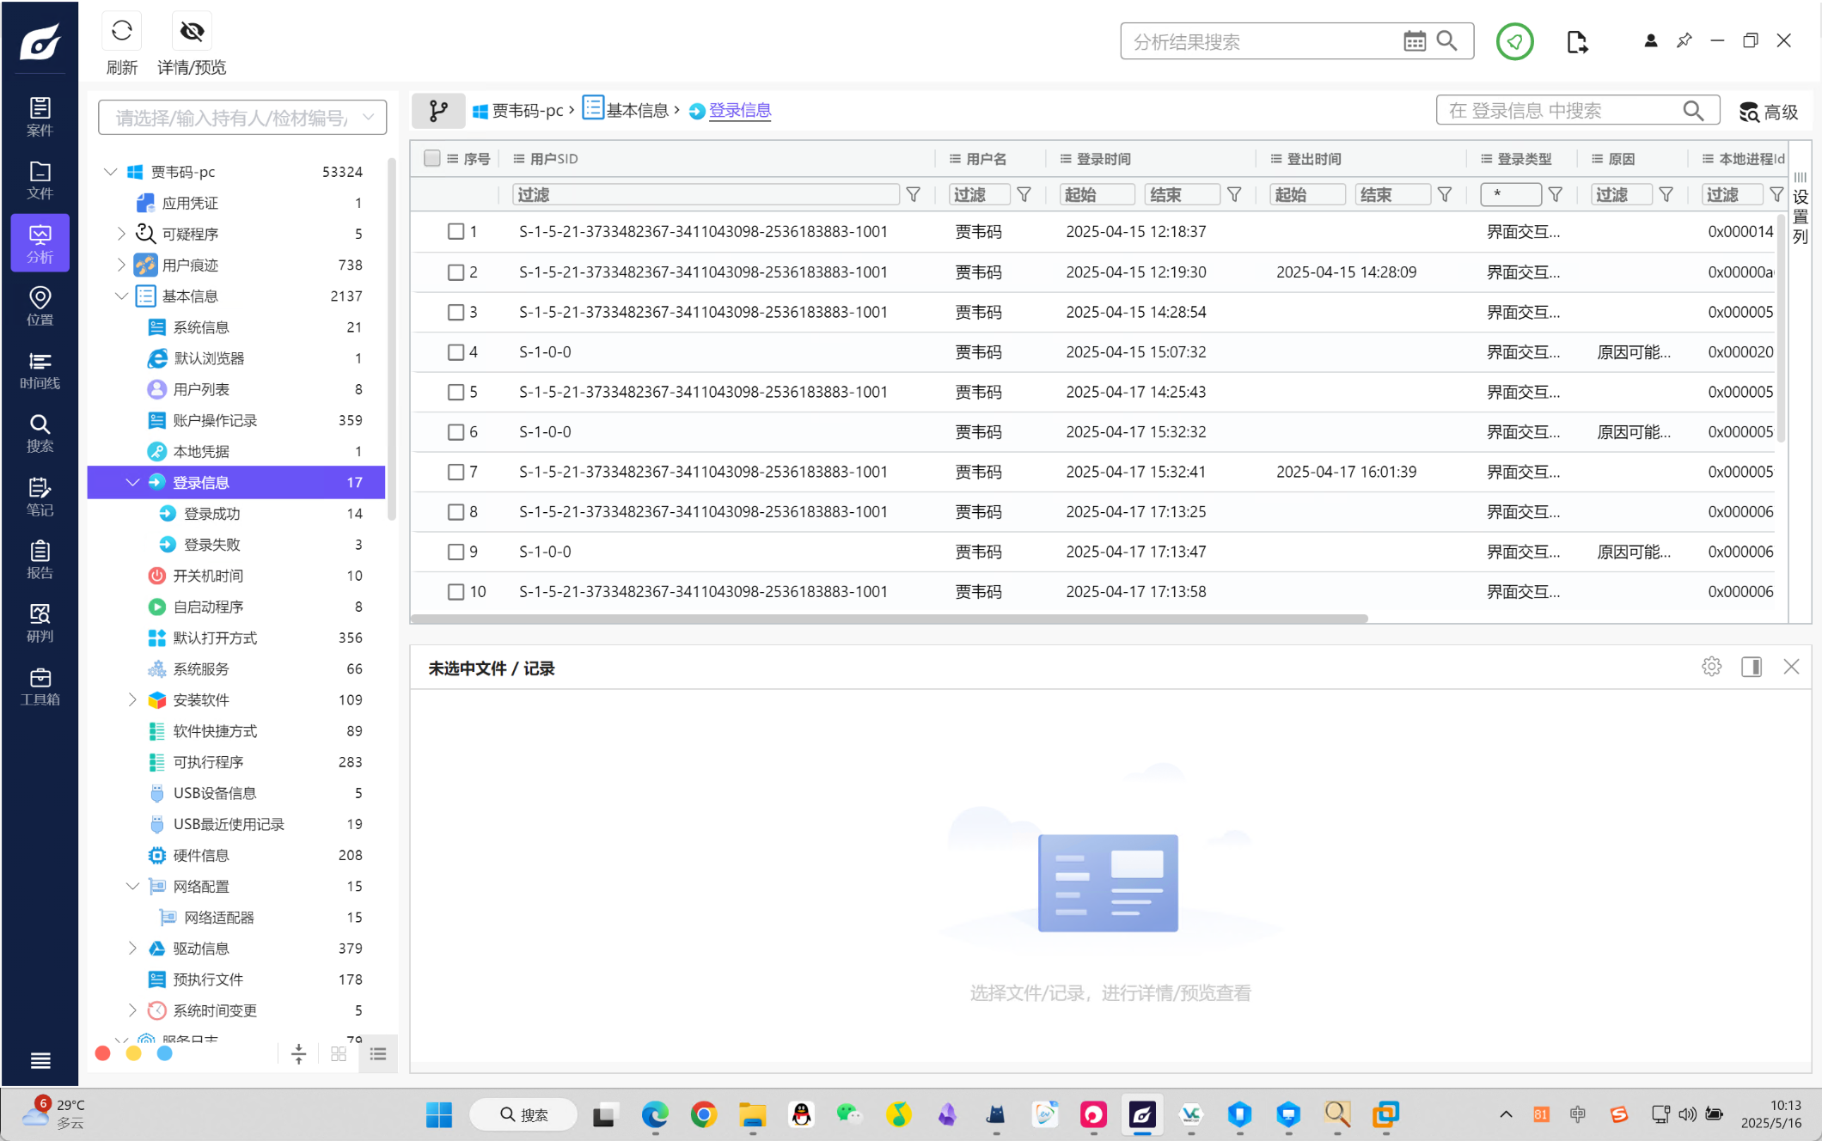Viewport: 1822px width, 1141px height.
Task: Check the checkbox for row 4
Action: (455, 352)
